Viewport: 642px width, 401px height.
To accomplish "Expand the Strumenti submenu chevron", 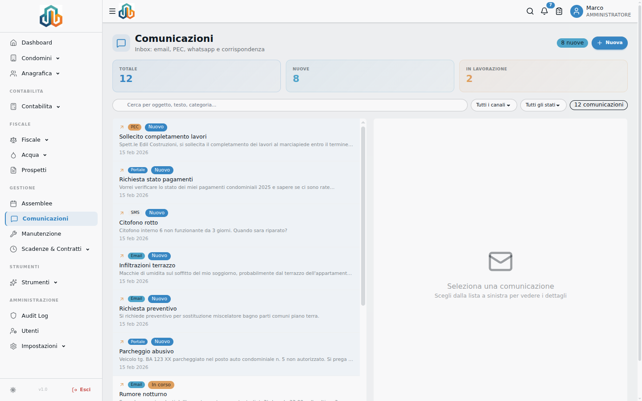I will coord(56,282).
